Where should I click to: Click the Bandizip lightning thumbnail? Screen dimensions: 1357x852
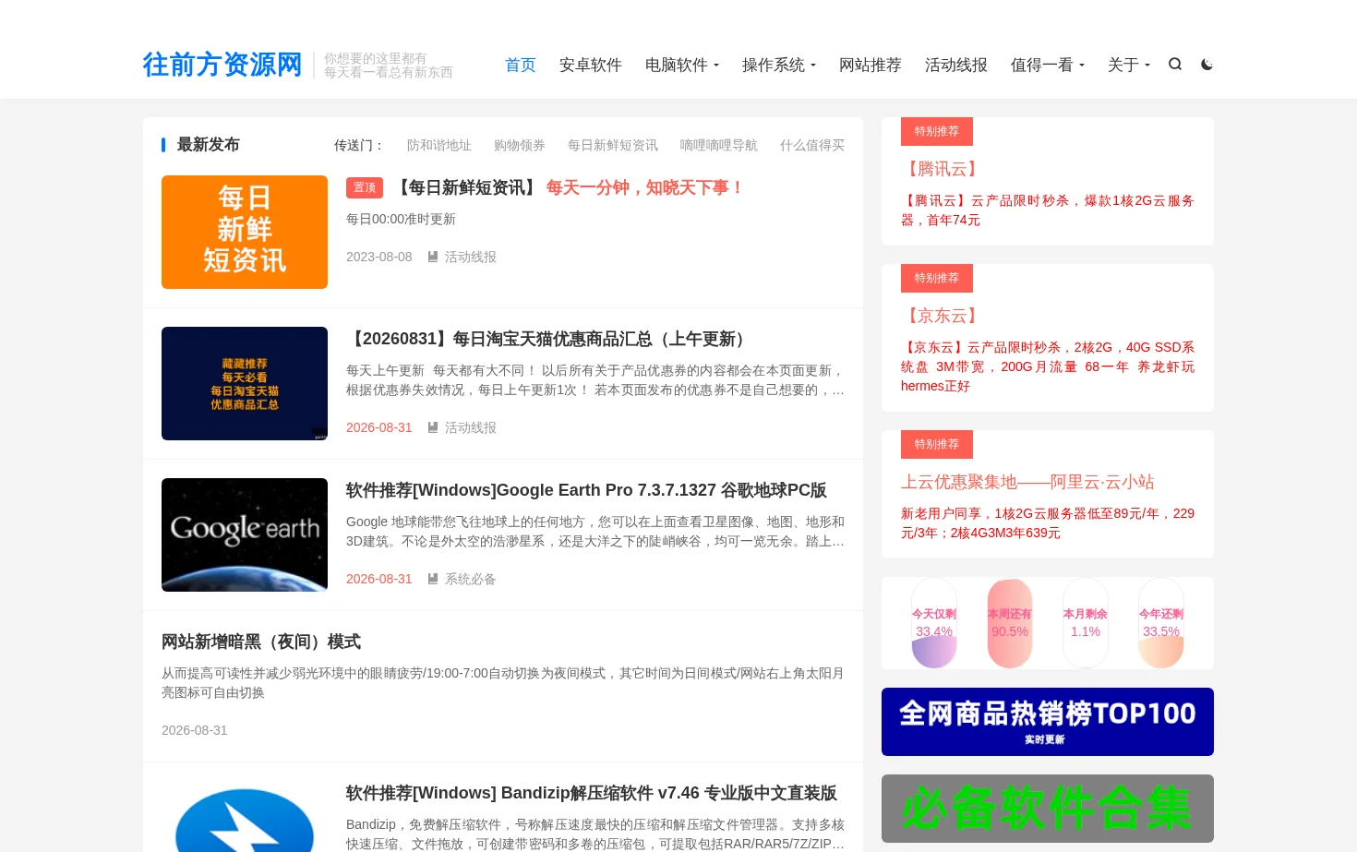point(245,817)
